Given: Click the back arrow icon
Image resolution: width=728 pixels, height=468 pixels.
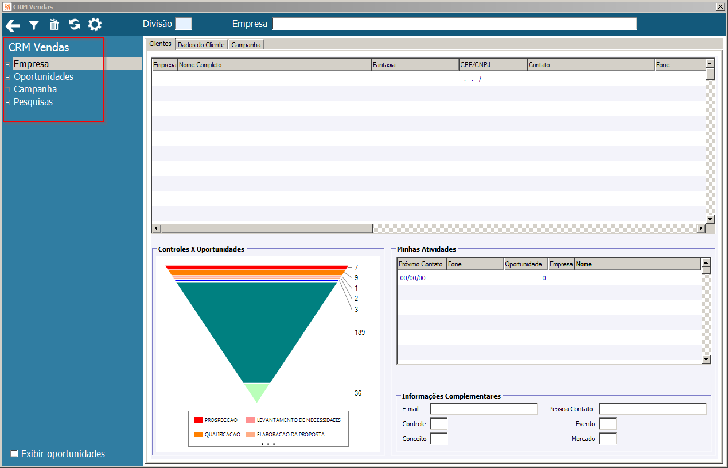Looking at the screenshot, I should pyautogui.click(x=13, y=25).
